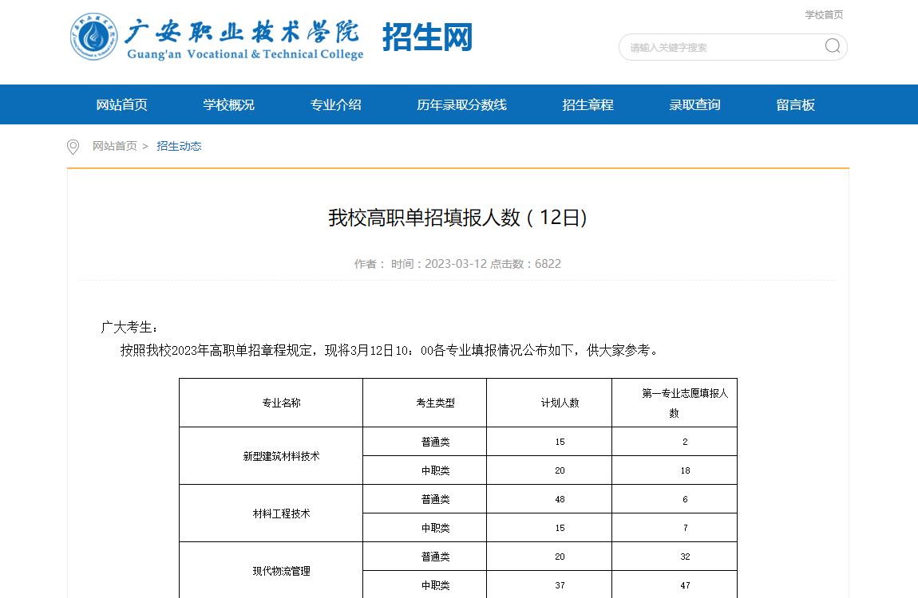Click 中职类 in the 新型建筑材料技术 row

(425, 470)
